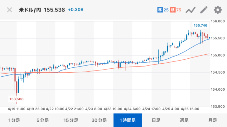Click the 153.588 low price label
This screenshot has width=227, height=127.
pyautogui.click(x=17, y=99)
